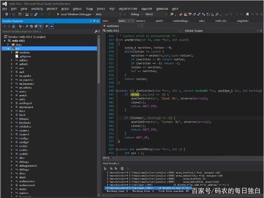Viewport: 264px width, 198px height.
Task: Collapse the selected src folder
Action: tap(8, 48)
